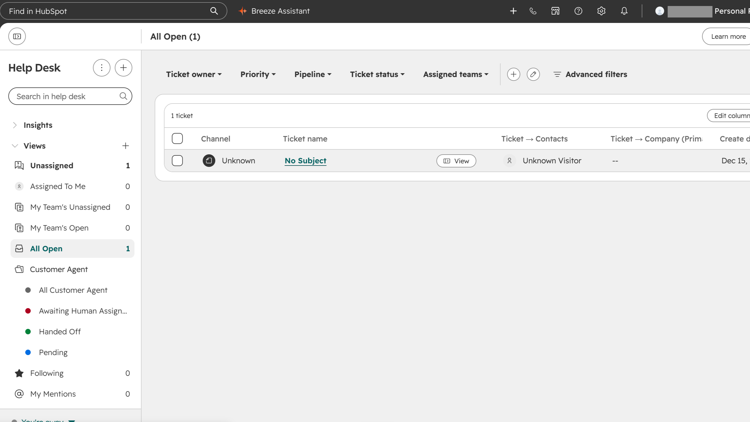Click the Unknown Visitor contact
The image size is (750, 422).
(x=552, y=161)
